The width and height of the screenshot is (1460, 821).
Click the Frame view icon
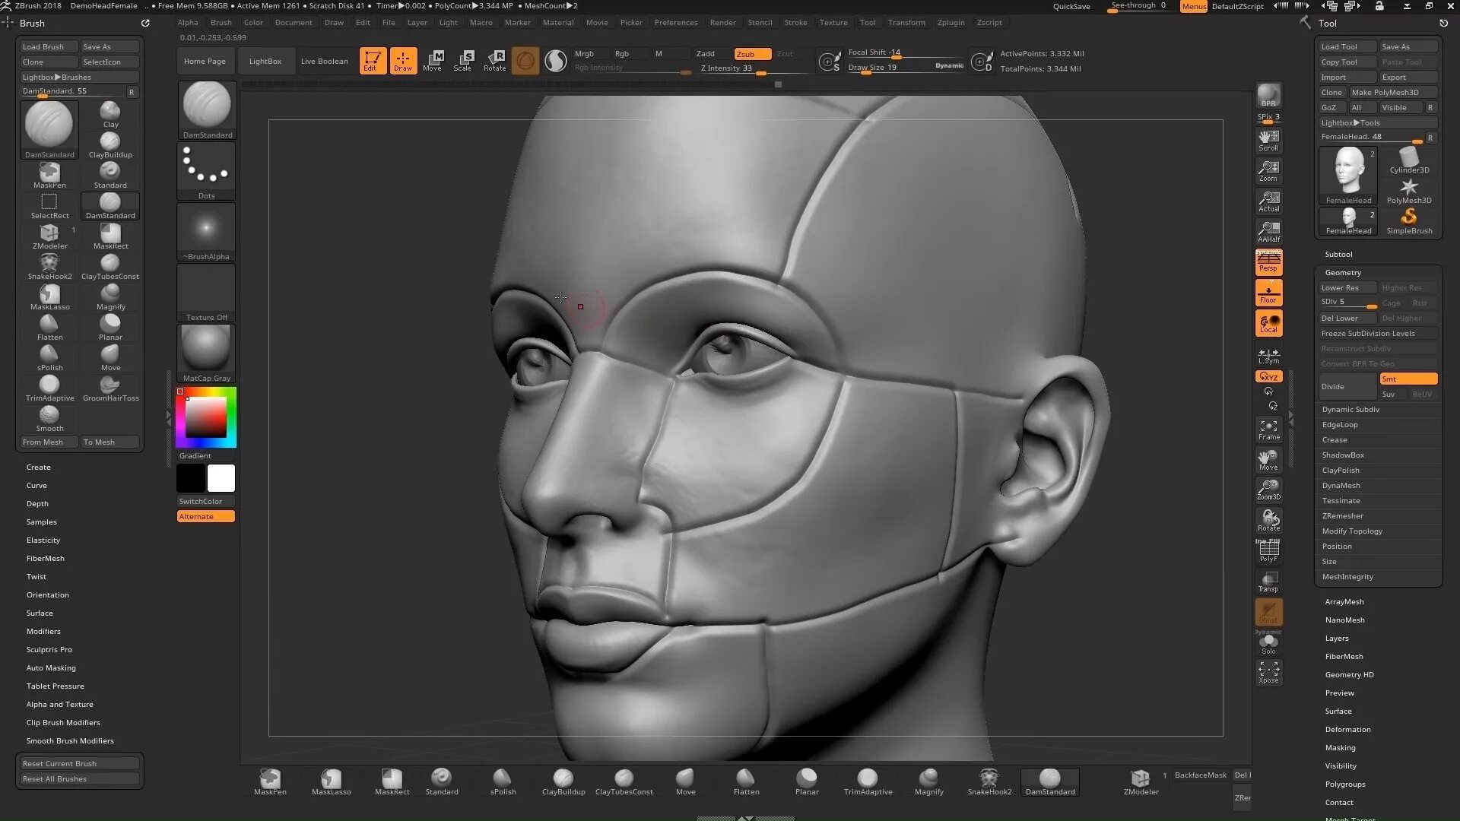[x=1268, y=430]
